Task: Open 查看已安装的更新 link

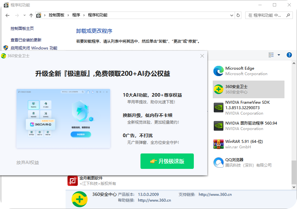Action: (x=26, y=40)
